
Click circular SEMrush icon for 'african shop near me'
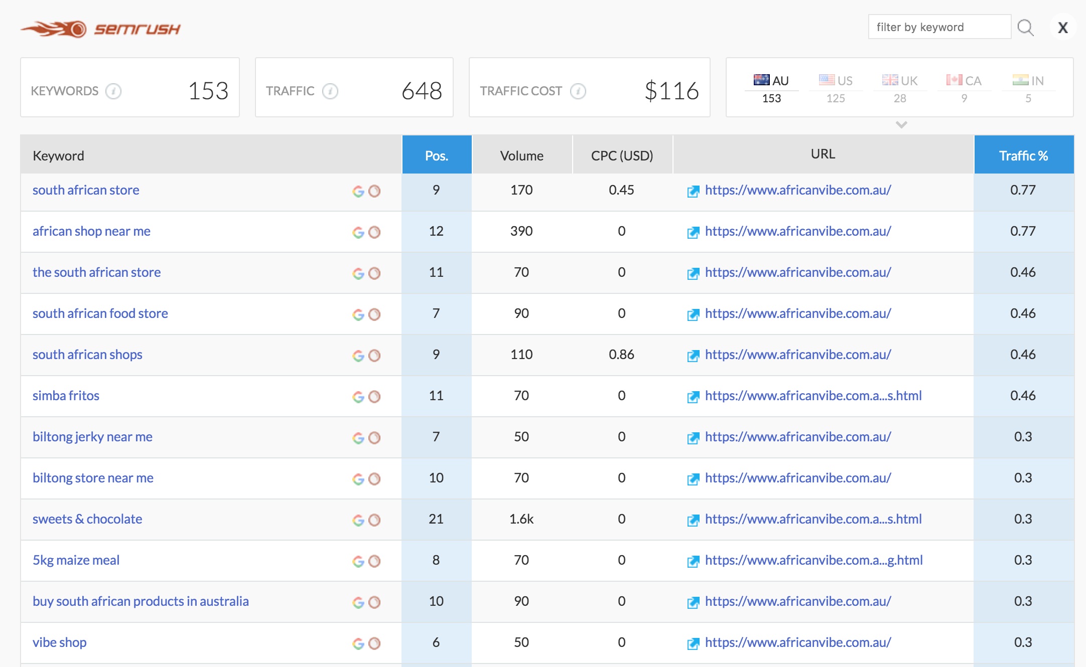point(374,232)
